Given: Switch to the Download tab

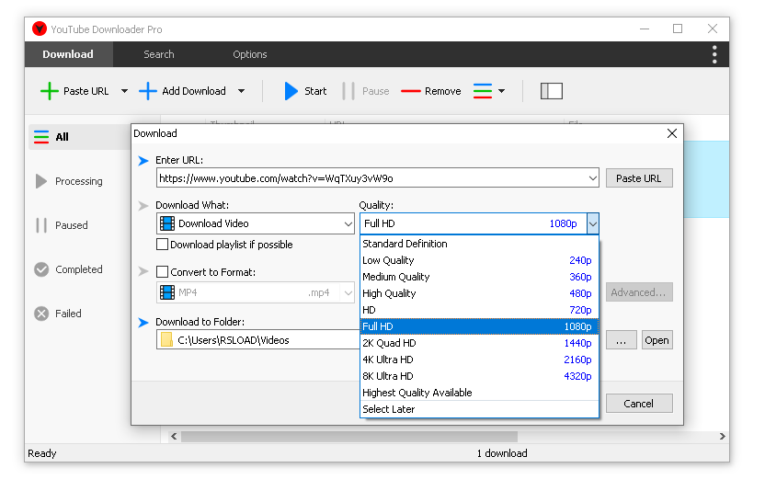Looking at the screenshot, I should (x=68, y=54).
